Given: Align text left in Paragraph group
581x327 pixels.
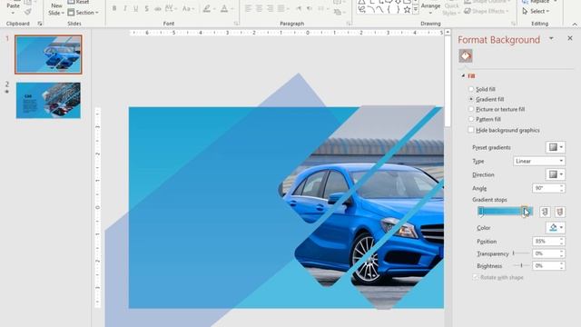Looking at the screenshot, I should point(248,8).
